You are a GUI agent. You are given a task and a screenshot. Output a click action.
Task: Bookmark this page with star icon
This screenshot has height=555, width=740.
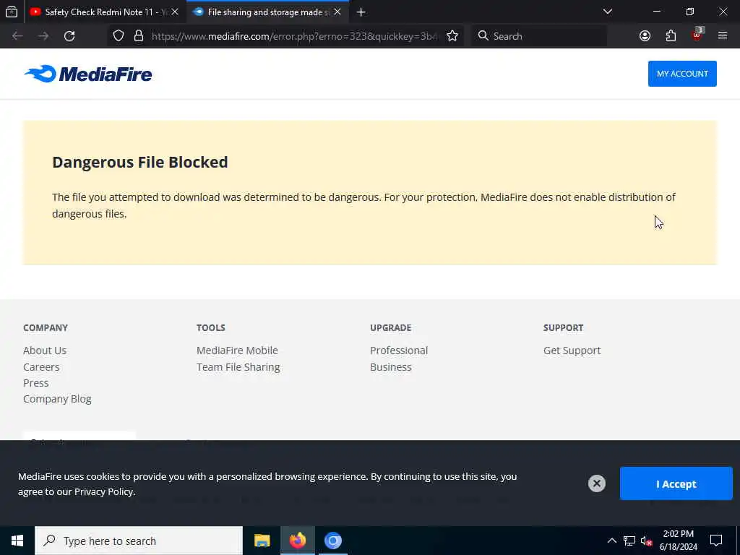pyautogui.click(x=452, y=36)
